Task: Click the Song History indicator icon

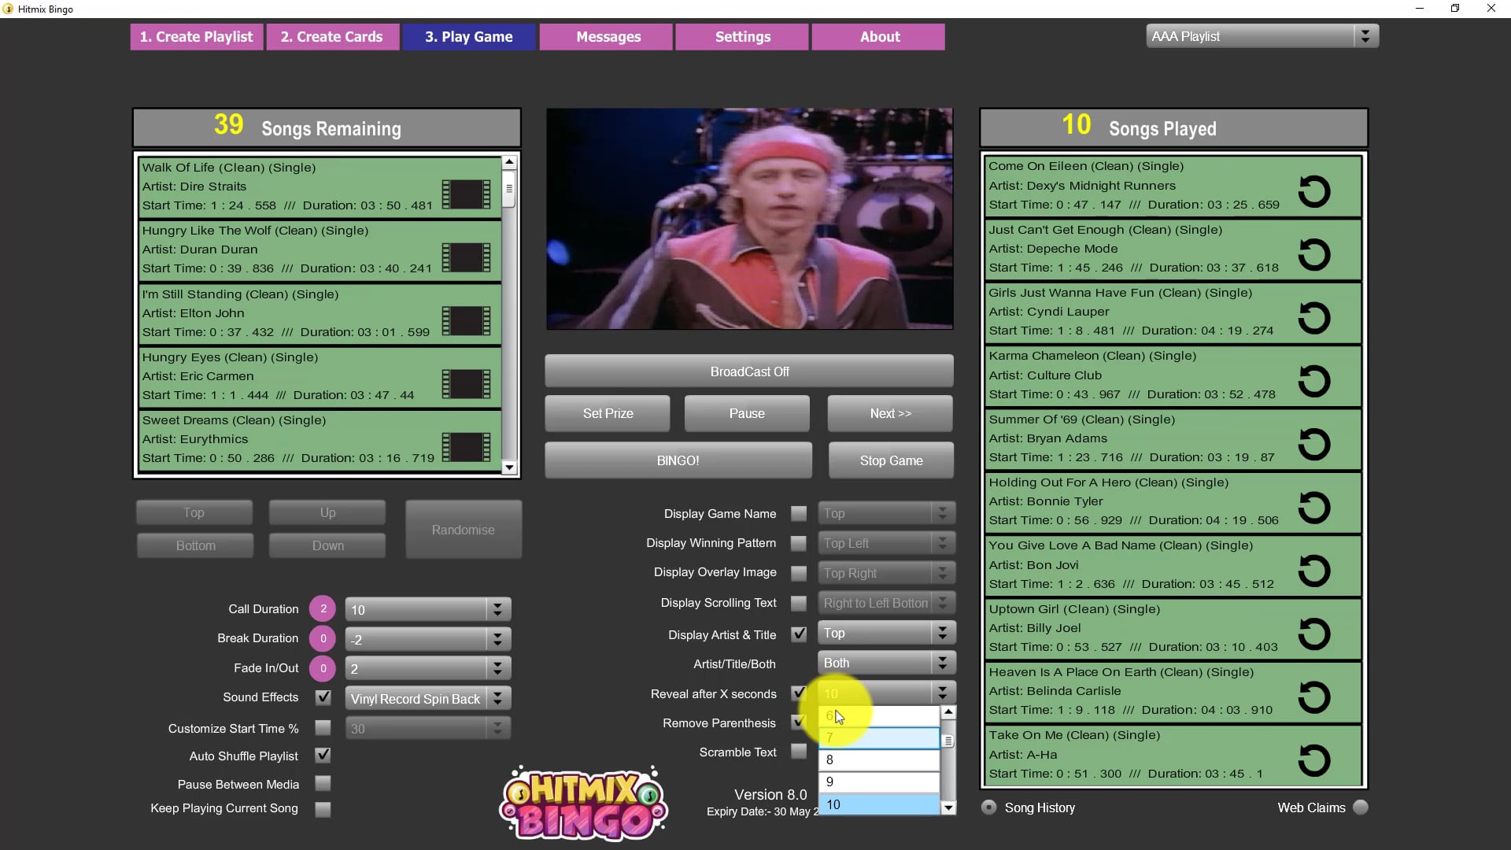Action: [x=988, y=807]
